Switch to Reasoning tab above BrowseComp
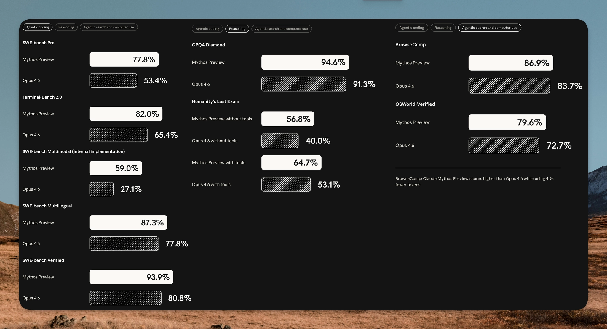 click(443, 28)
